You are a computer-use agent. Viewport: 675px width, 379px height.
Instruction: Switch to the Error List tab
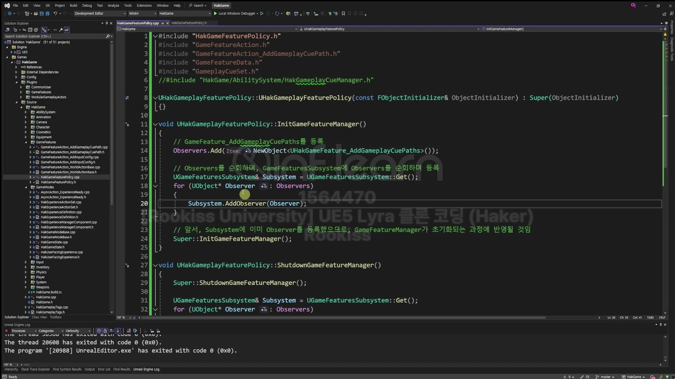[104, 370]
